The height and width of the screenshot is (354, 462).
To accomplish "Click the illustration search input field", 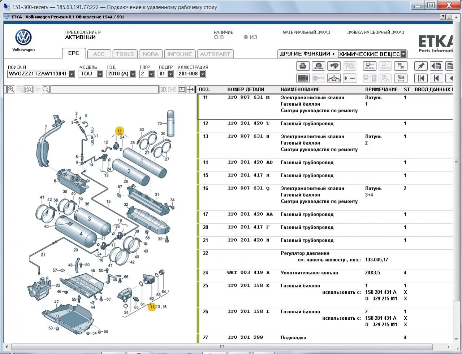I will 104,89.
